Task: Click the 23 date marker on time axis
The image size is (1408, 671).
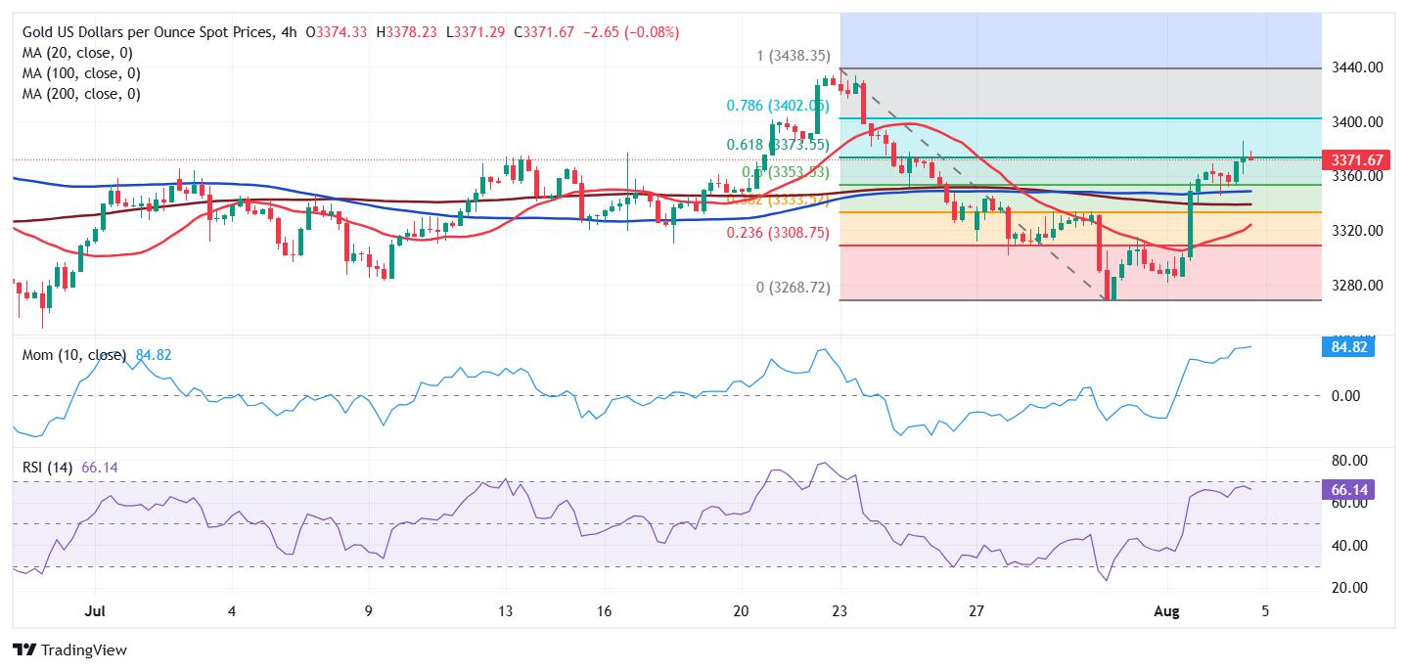Action: click(840, 611)
